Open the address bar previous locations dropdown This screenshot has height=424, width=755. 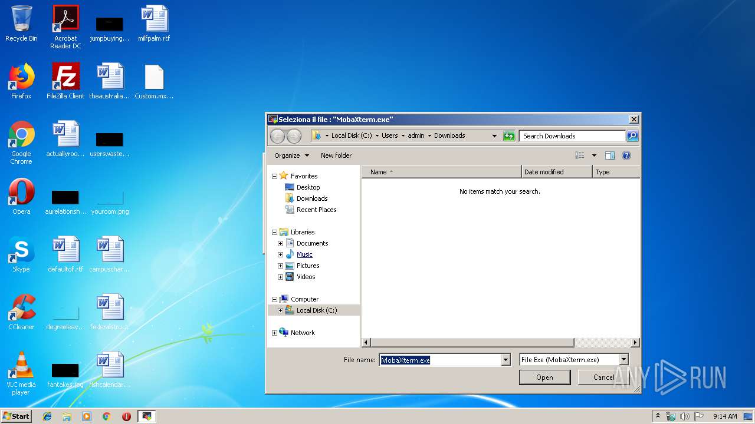(x=494, y=136)
